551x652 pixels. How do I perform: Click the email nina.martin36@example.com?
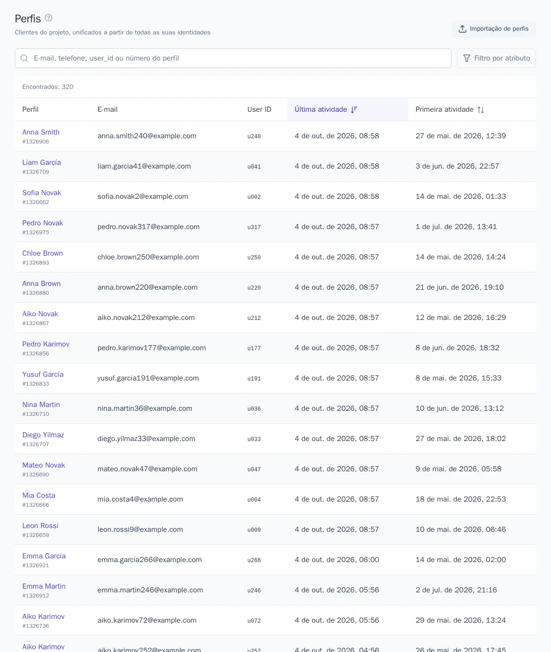pos(145,408)
